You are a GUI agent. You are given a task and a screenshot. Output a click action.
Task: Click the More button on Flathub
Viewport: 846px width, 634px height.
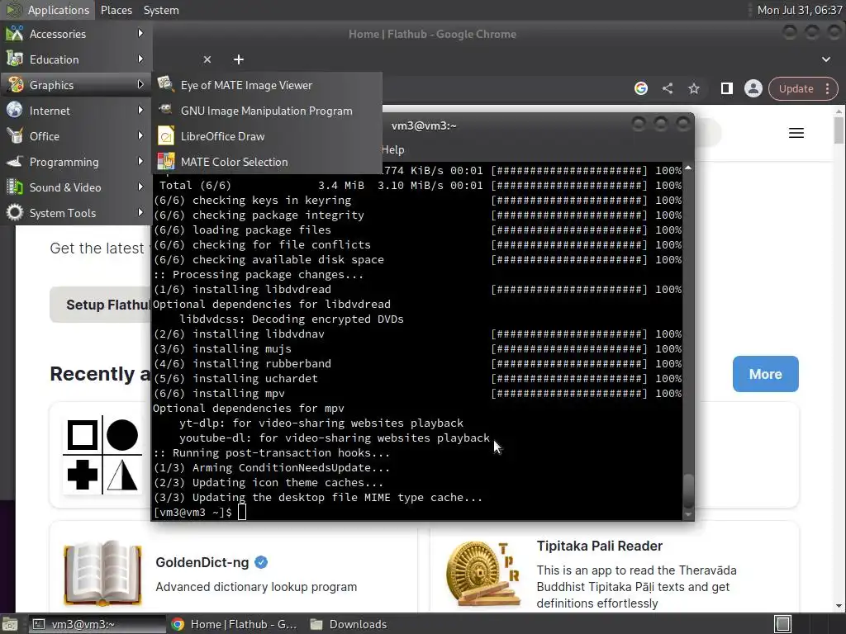click(766, 374)
